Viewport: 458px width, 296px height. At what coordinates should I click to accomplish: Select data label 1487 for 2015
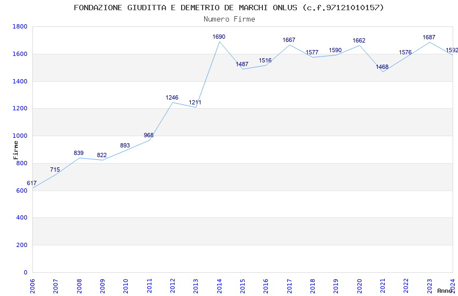242,64
